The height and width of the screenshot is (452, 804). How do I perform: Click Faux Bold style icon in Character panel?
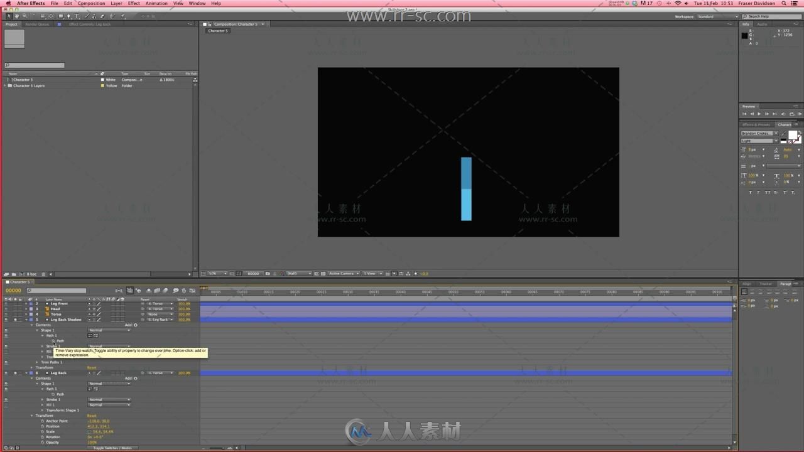[751, 192]
